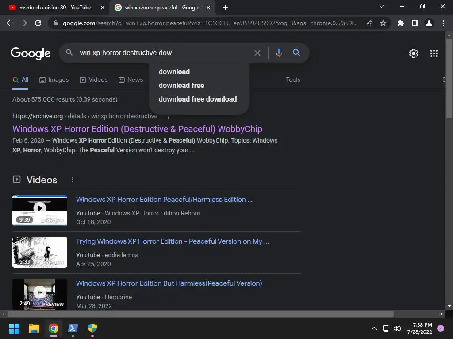Open more options beside archive.org result
453x339 pixels.
(169, 117)
